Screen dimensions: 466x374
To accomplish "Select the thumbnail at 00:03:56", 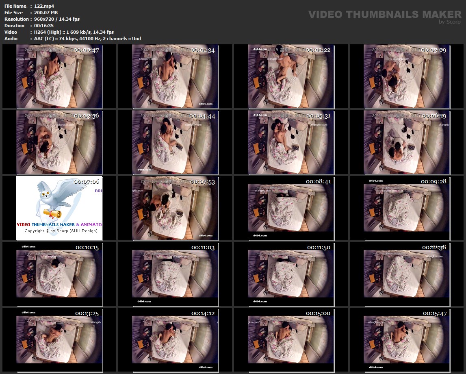I will (x=59, y=142).
